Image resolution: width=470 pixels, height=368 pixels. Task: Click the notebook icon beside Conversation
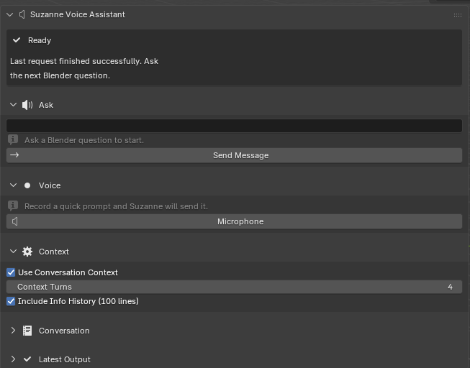[27, 331]
